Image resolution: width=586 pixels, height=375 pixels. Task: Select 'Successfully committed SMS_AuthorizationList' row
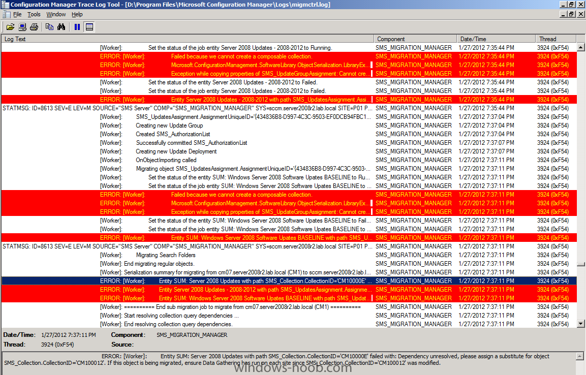point(289,143)
